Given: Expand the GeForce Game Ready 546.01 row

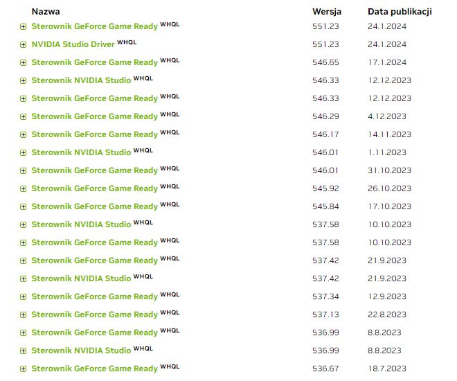Looking at the screenshot, I should pyautogui.click(x=23, y=171).
